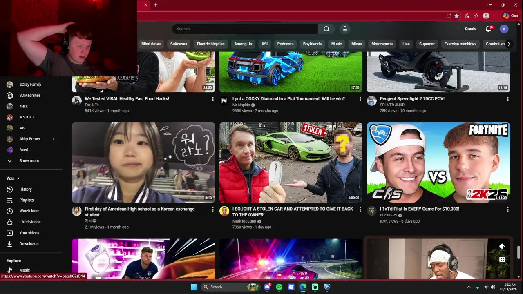Select the Exercise machines chip
The image size is (523, 294).
point(460,44)
